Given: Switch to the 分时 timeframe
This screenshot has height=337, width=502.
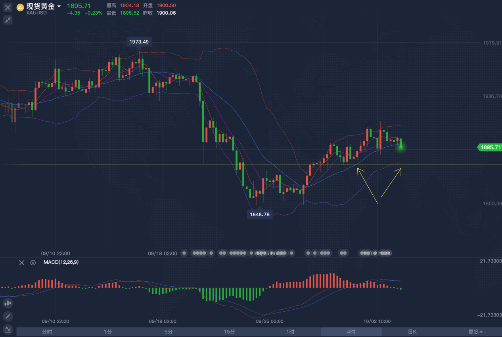Looking at the screenshot, I should tap(47, 332).
